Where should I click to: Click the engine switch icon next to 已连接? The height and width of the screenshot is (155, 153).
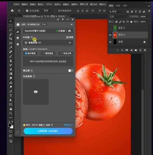[70, 31]
